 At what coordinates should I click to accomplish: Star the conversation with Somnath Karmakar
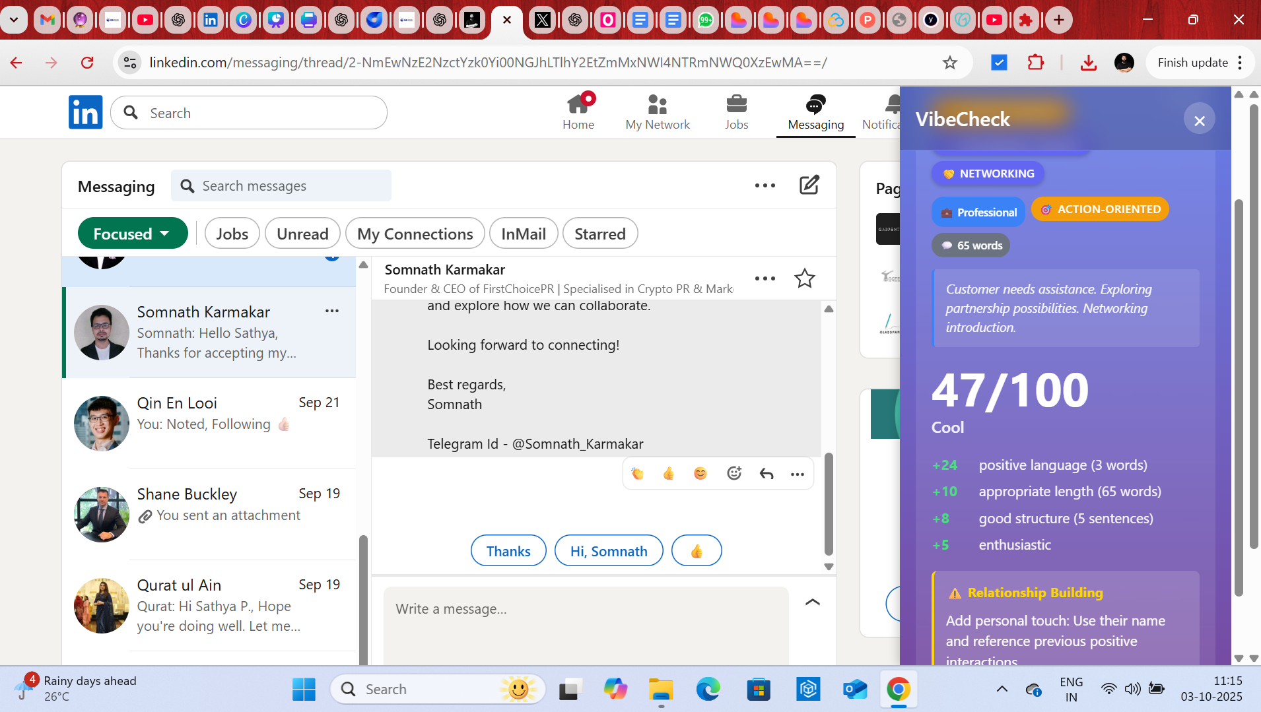click(x=805, y=278)
